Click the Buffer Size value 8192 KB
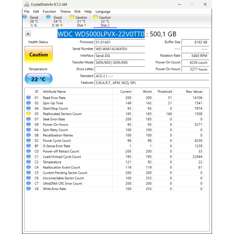The width and height of the screenshot is (234, 234). (195, 42)
